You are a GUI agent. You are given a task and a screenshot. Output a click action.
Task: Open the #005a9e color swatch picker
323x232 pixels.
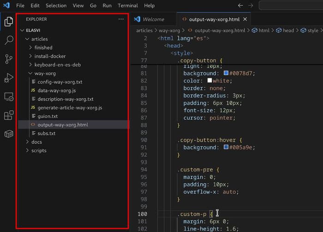pos(226,147)
